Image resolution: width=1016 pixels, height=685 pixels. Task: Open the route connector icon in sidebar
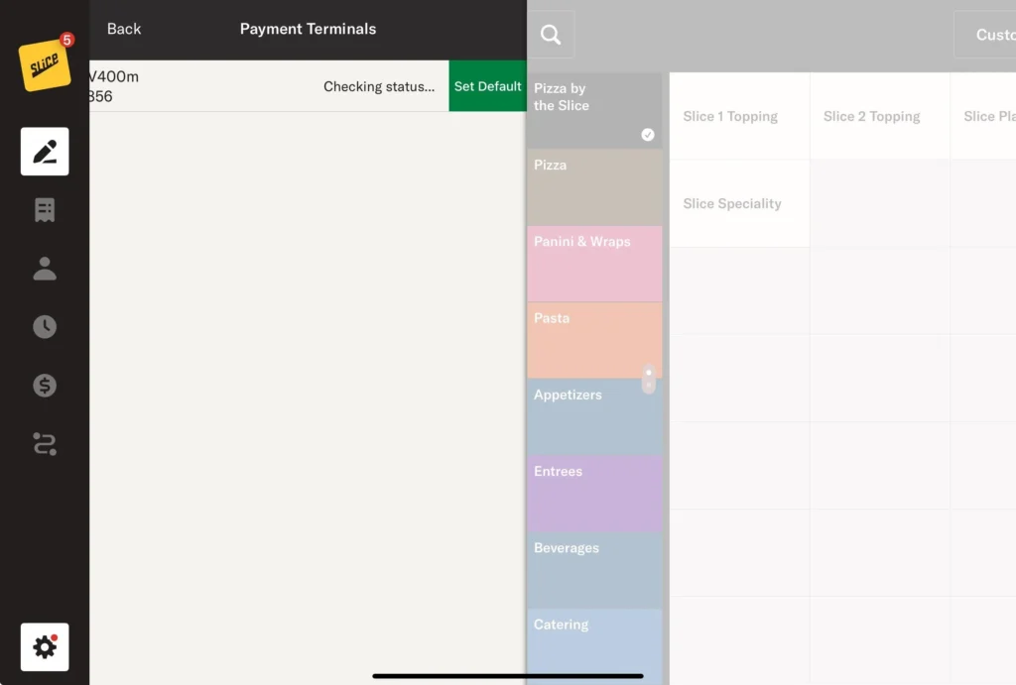click(x=45, y=444)
